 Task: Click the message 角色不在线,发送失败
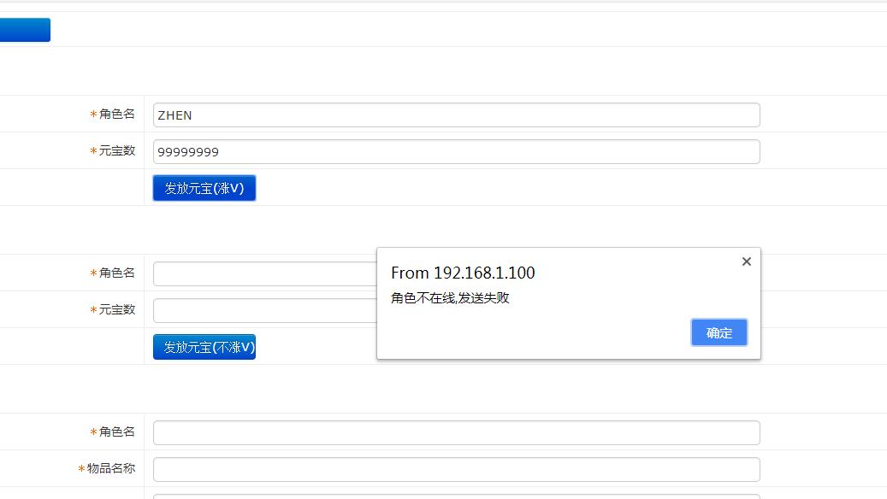coord(450,298)
